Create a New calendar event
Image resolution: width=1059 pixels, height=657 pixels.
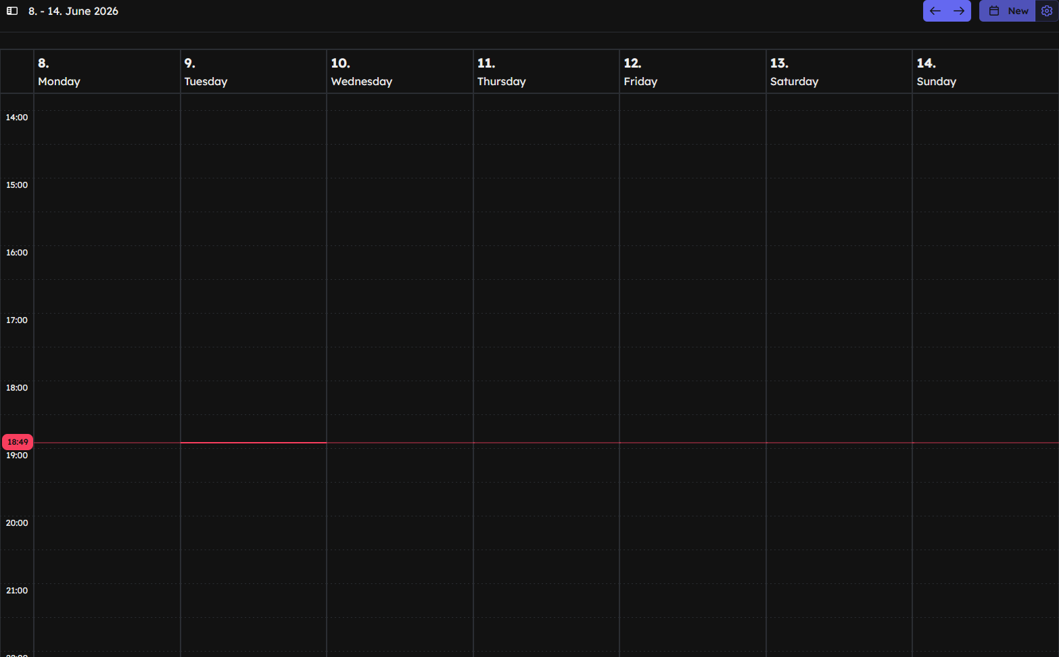(x=1008, y=11)
